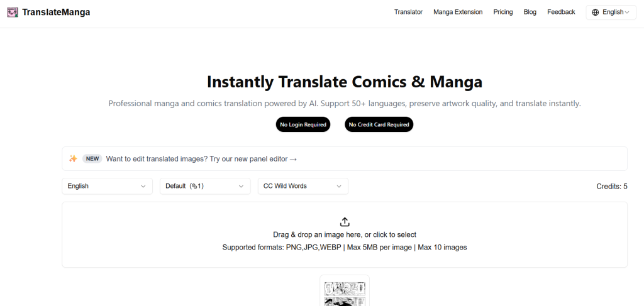Click the TranslateManga logo icon
The width and height of the screenshot is (644, 306).
point(12,12)
